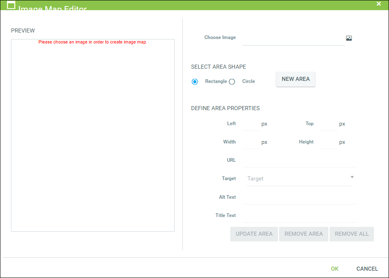Click the Top px input field
This screenshot has width=389, height=278.
[x=329, y=124]
